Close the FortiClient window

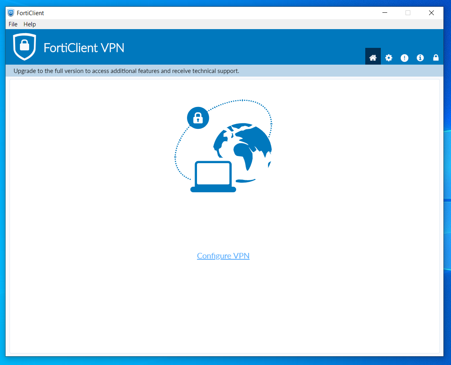[431, 13]
